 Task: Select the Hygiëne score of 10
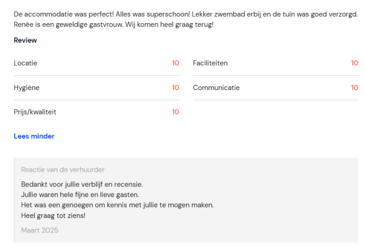176,87
